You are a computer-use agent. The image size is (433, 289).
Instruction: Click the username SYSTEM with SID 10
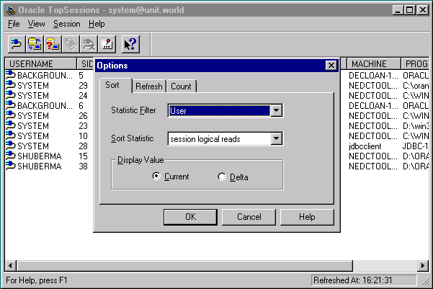[x=33, y=136]
